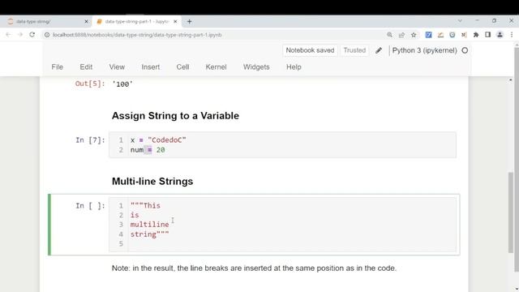Open the Chrome profile avatar
Image resolution: width=519 pixels, height=292 pixels.
(x=500, y=35)
